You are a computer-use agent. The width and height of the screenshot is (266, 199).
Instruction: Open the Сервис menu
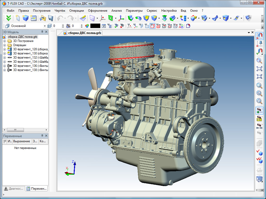pyautogui.click(x=152, y=10)
